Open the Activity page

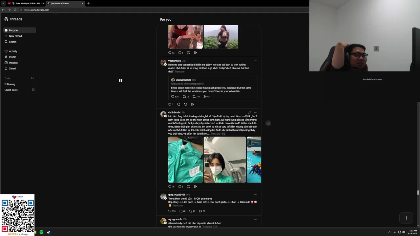[x=11, y=51]
